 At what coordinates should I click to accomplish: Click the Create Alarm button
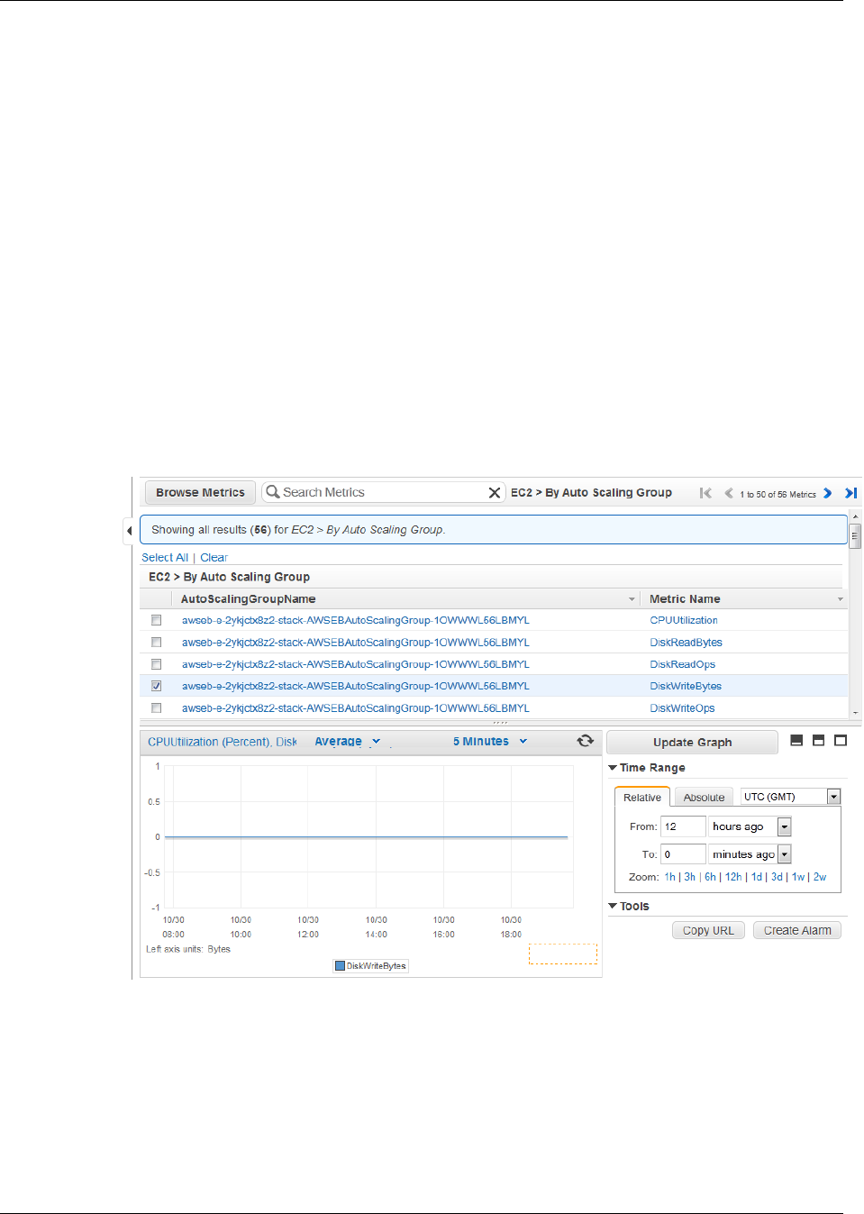coord(797,930)
